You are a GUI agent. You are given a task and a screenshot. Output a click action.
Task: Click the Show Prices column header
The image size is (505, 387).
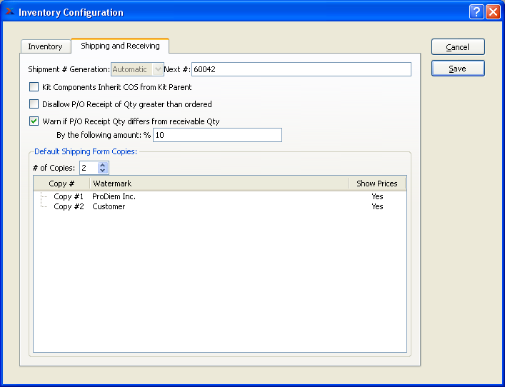[377, 184]
